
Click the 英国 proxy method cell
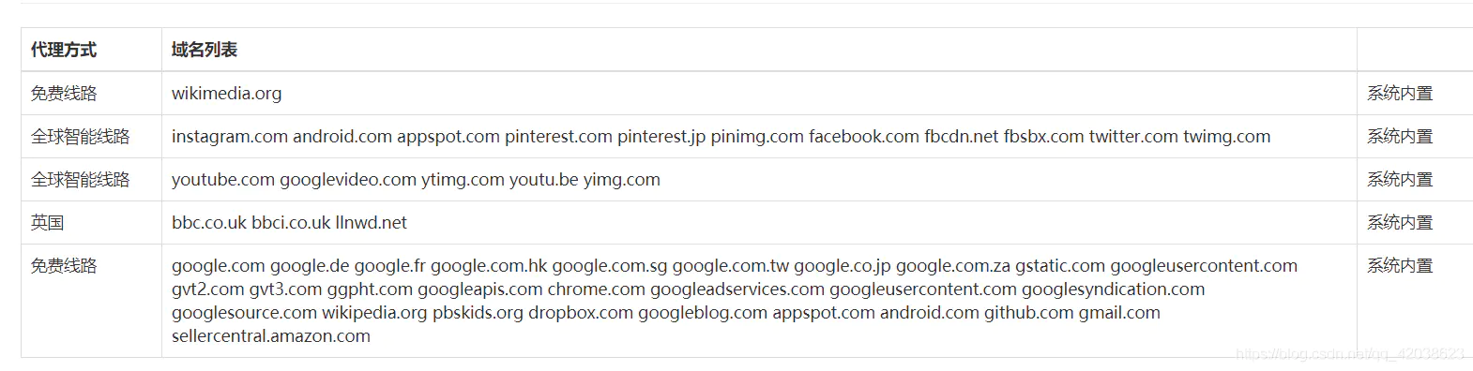[x=48, y=223]
